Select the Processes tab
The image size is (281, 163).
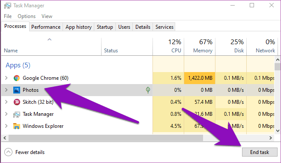click(x=15, y=27)
